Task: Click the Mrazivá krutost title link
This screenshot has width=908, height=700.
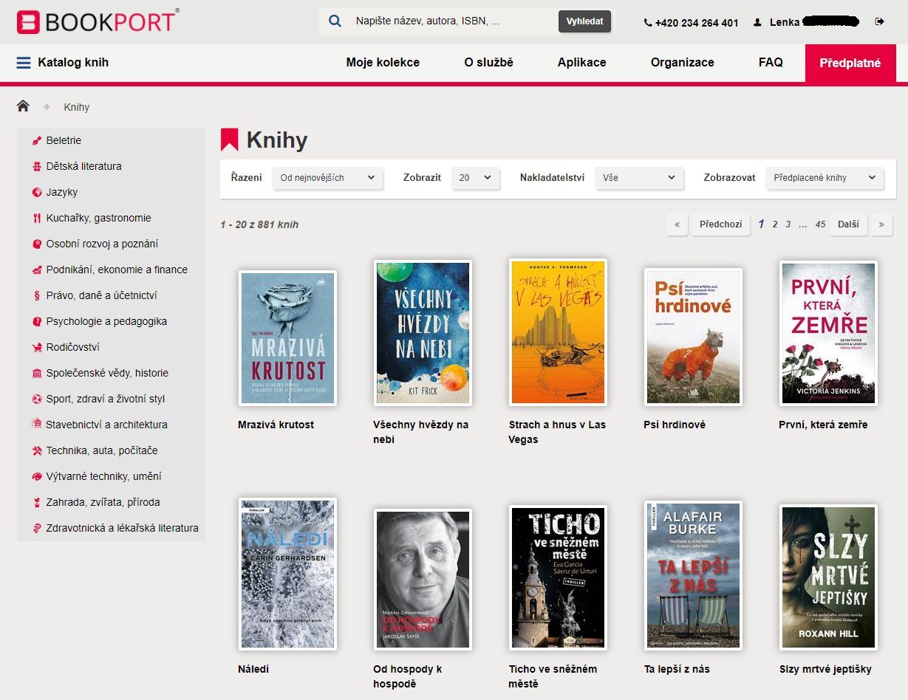Action: 276,425
